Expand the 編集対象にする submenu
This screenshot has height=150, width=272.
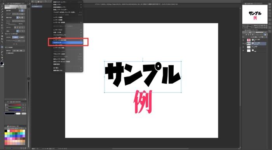(x=68, y=70)
